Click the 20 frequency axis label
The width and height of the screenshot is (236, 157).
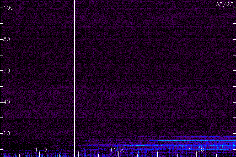pos(7,133)
